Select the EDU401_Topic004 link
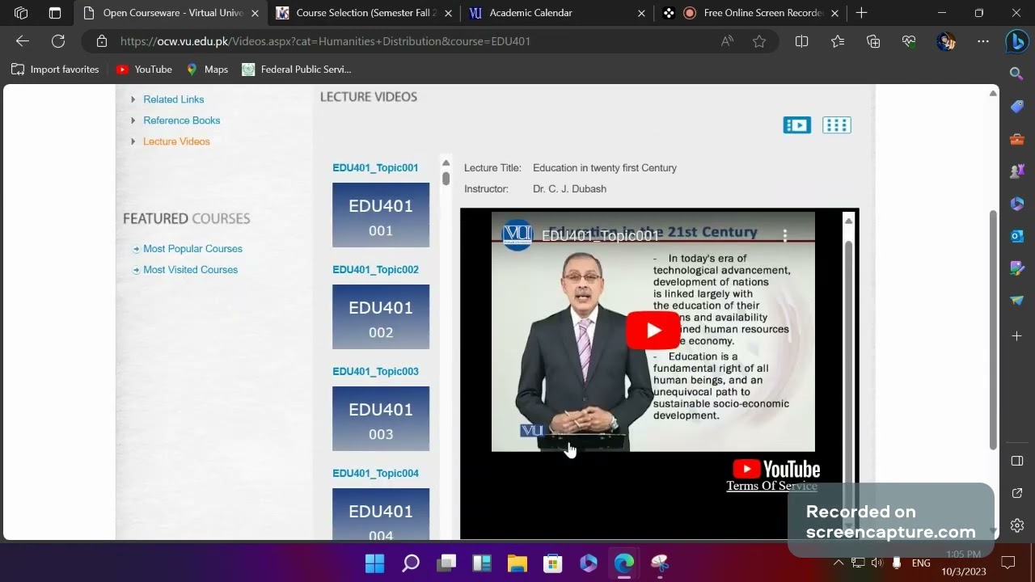The image size is (1035, 582). [x=375, y=474]
